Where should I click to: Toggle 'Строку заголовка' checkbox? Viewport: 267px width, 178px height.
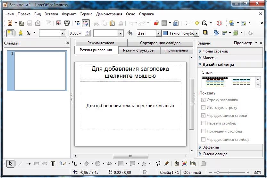203,100
